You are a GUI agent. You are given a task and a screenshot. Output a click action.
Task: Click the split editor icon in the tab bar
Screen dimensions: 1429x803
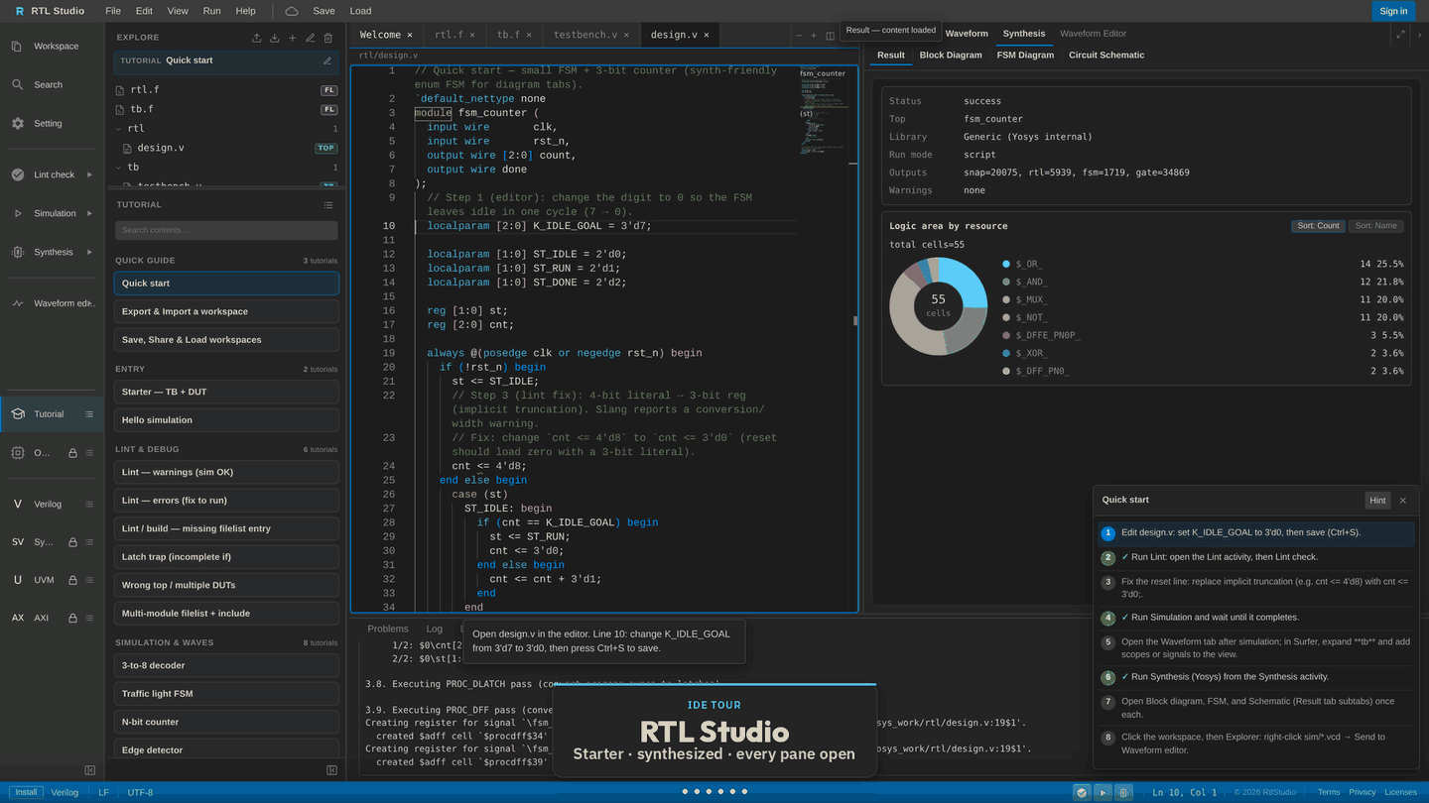831,36
